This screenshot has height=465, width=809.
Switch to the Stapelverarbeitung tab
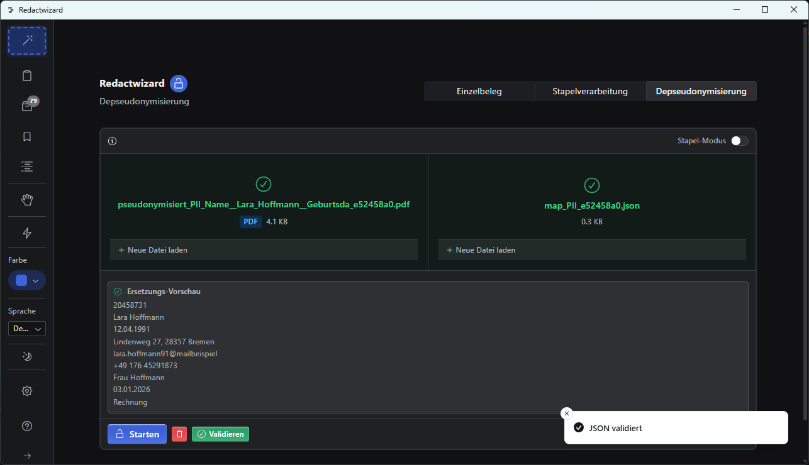(590, 91)
